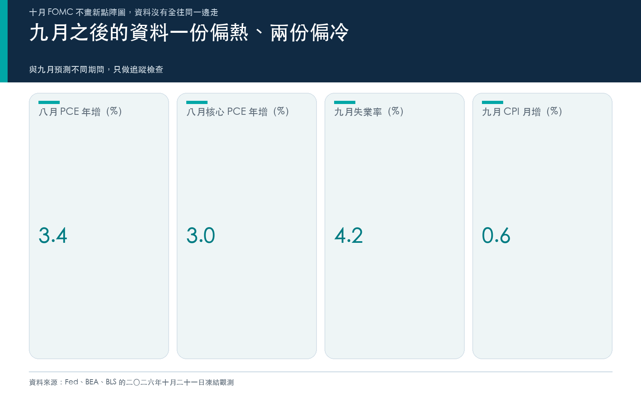Click the 資料來源 footer text
This screenshot has width=641, height=400.
pyautogui.click(x=131, y=382)
